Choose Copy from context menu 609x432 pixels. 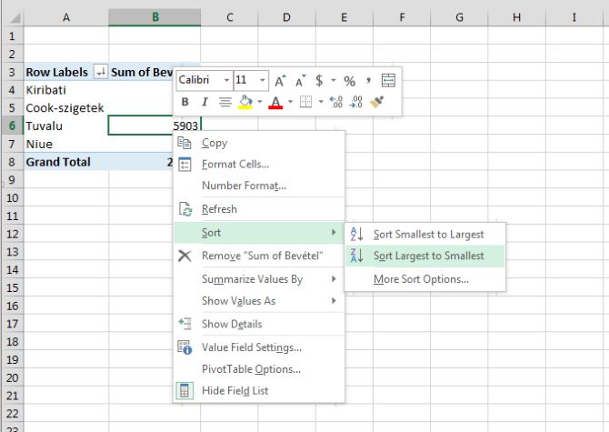coord(259,143)
